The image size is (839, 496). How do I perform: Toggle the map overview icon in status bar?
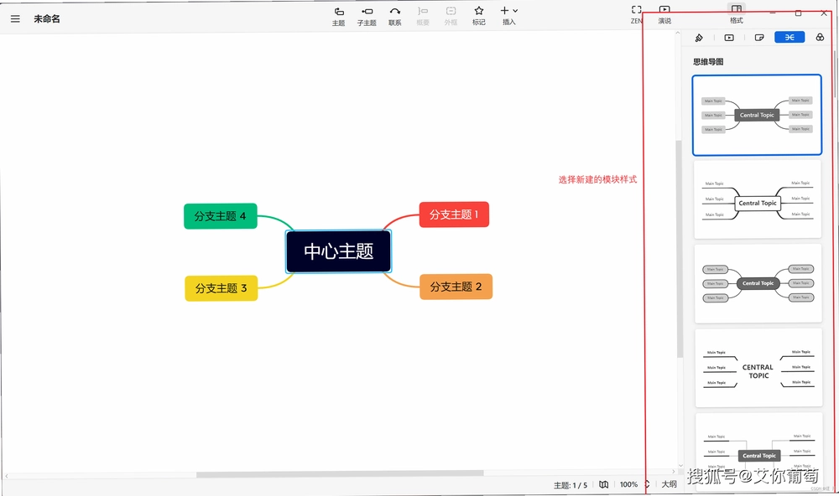click(603, 484)
